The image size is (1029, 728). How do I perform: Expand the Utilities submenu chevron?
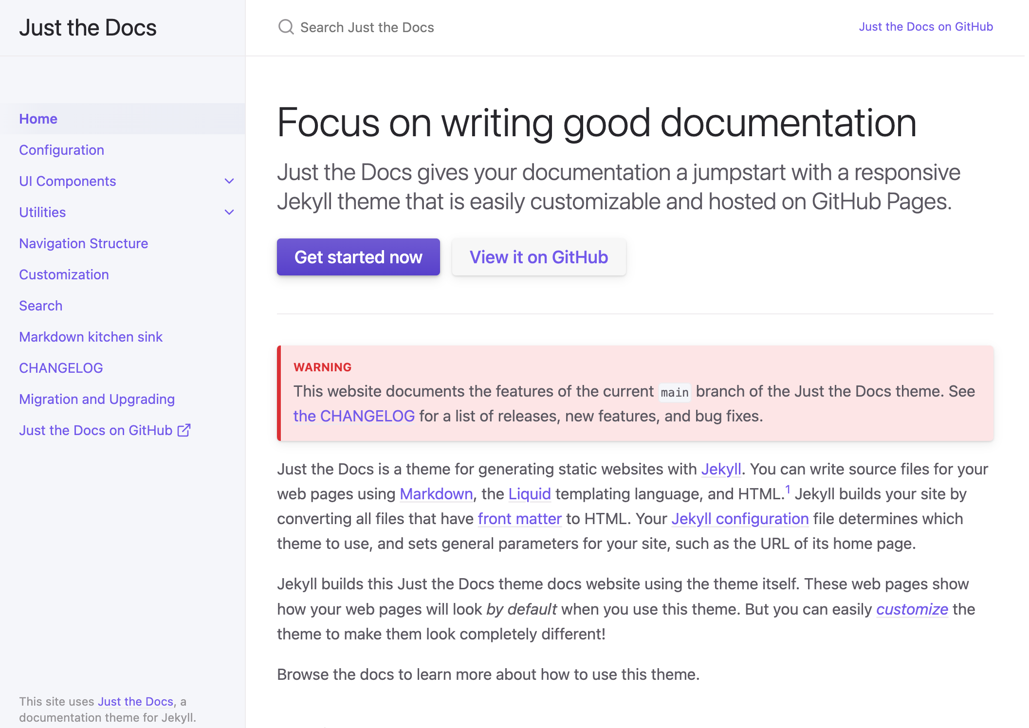pyautogui.click(x=229, y=212)
